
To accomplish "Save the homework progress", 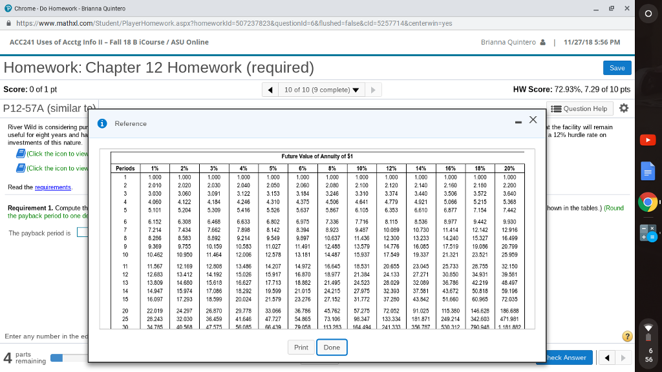I will (x=616, y=67).
